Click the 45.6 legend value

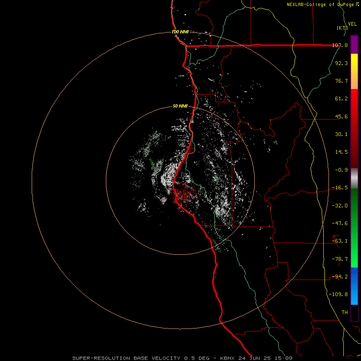[x=341, y=116]
